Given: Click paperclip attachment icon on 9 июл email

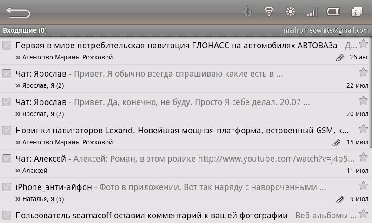Looking at the screenshot, I should click(x=340, y=200).
